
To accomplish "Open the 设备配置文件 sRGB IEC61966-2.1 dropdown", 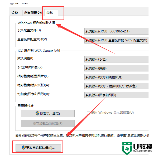I will coord(116,31).
